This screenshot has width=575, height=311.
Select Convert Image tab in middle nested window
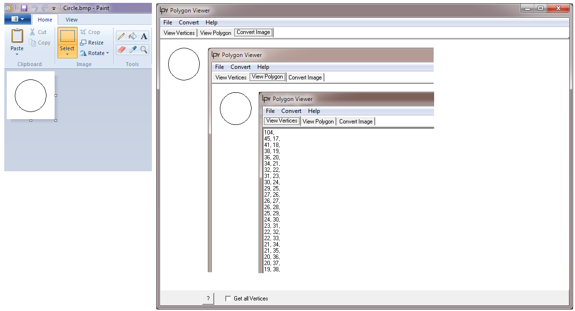click(305, 78)
